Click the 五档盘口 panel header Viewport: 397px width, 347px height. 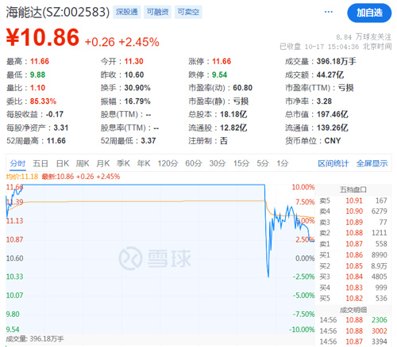click(353, 189)
